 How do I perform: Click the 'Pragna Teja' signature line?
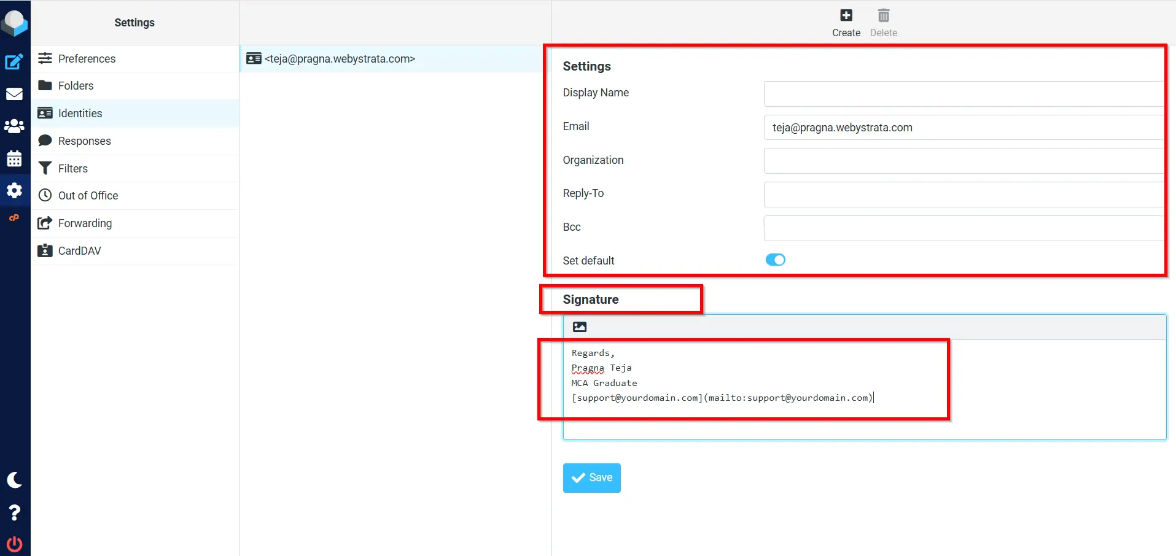point(601,368)
